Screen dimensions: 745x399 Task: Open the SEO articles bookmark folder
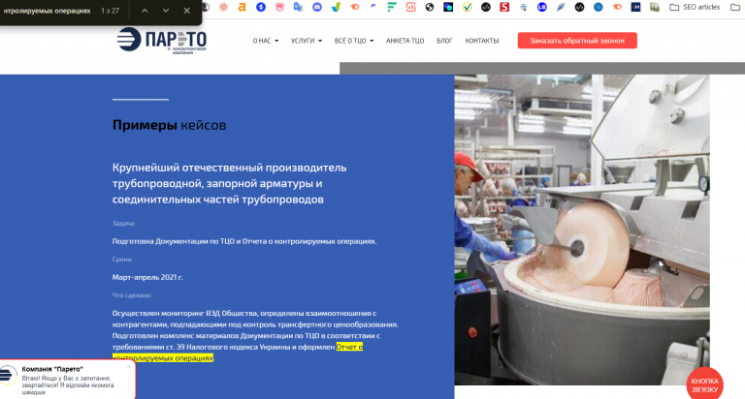[695, 7]
